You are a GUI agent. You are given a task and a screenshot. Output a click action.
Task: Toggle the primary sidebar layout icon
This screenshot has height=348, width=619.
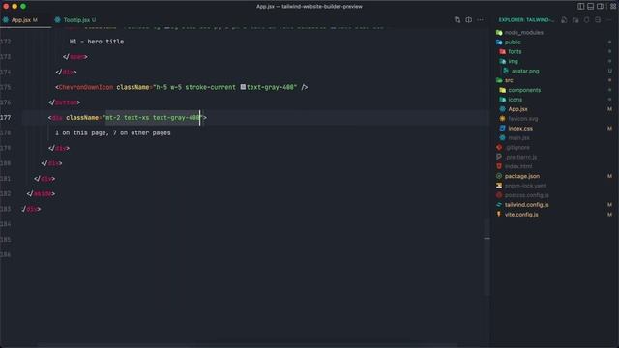[x=580, y=7]
